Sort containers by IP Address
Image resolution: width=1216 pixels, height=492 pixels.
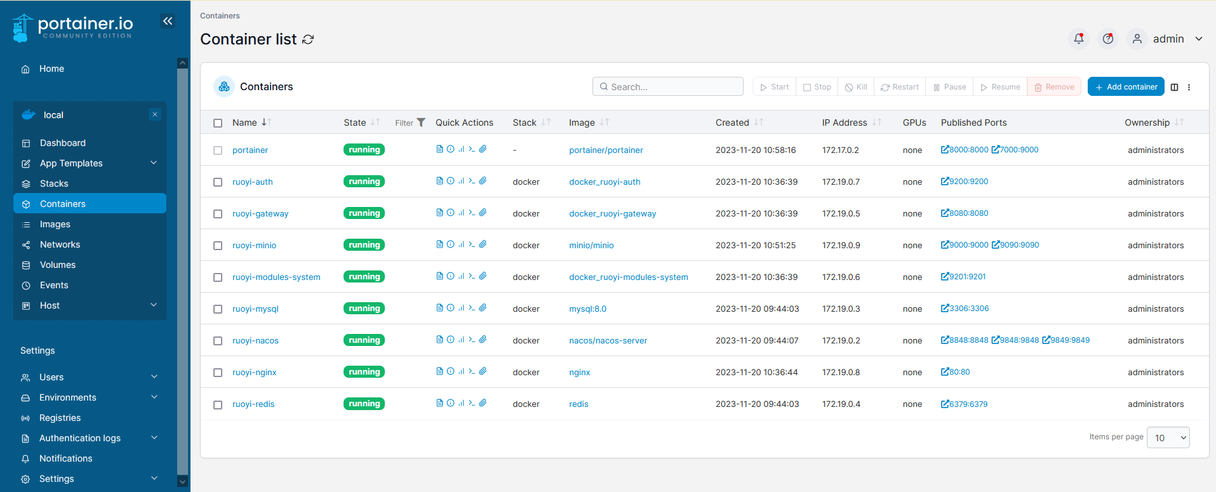[x=852, y=123]
